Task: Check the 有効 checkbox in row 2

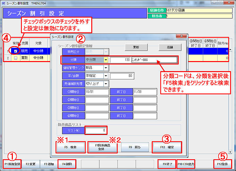Action: pos(16,58)
